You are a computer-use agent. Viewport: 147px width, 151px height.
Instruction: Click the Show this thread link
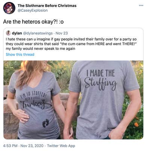tap(20, 54)
